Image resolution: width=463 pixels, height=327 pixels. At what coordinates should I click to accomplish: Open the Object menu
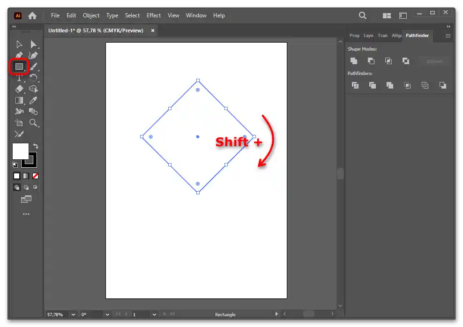point(91,15)
